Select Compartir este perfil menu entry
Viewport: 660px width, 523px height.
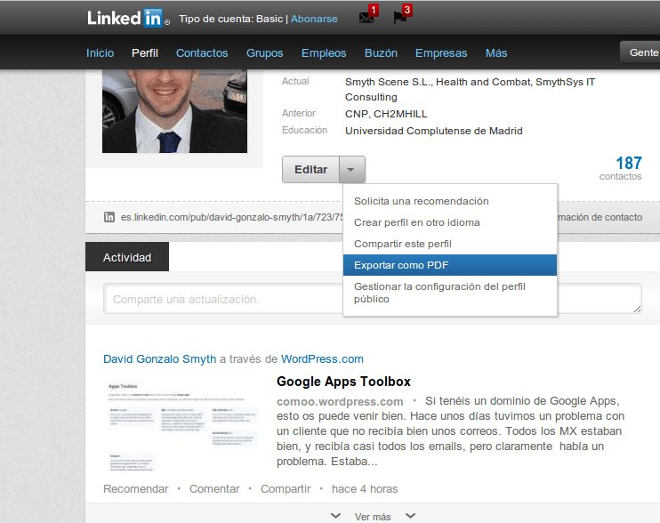449,244
